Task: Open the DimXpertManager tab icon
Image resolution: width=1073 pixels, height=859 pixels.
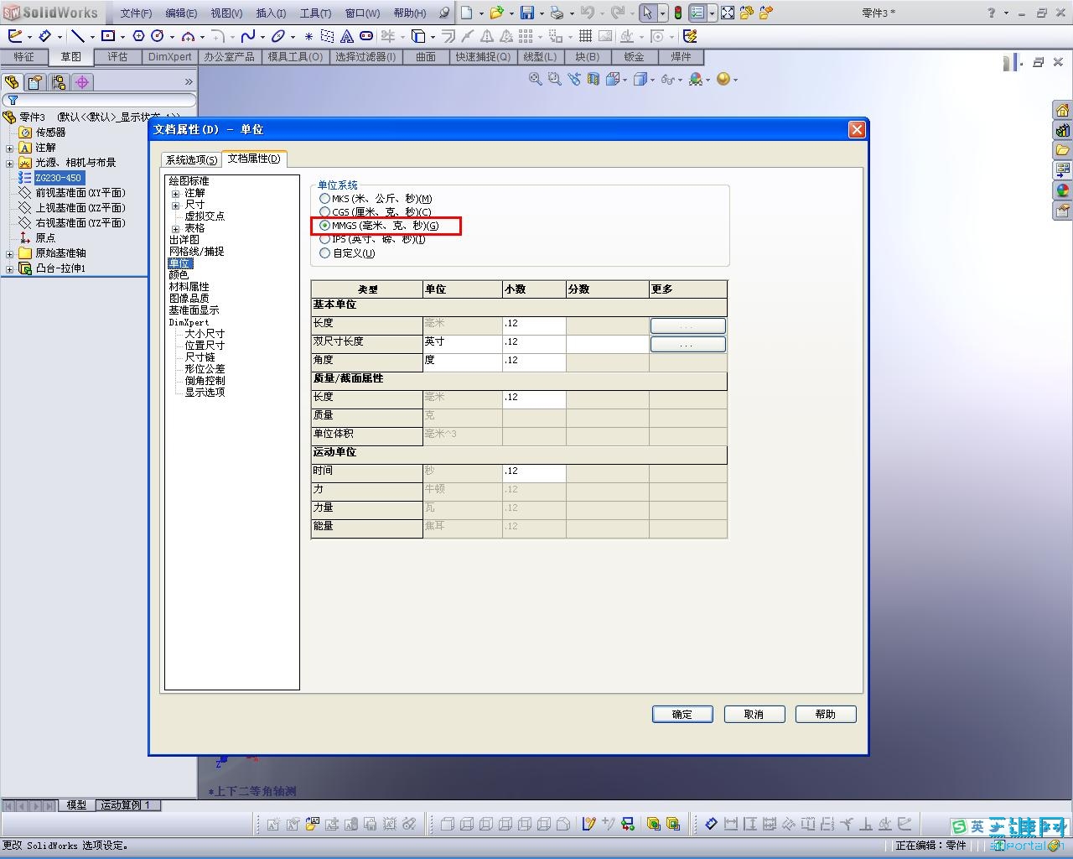Action: 82,81
